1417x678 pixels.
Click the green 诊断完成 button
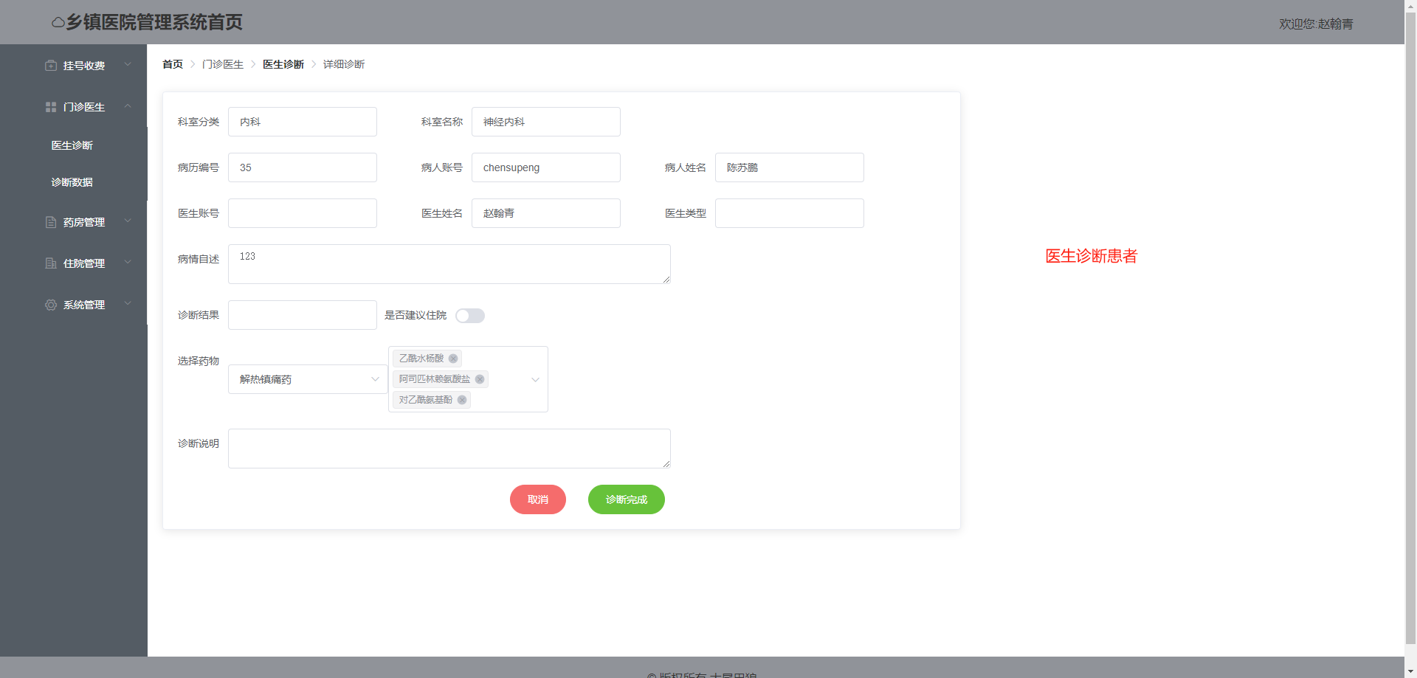point(626,499)
